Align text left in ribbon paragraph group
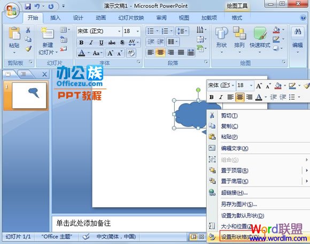The image size is (310, 244). click(x=150, y=52)
